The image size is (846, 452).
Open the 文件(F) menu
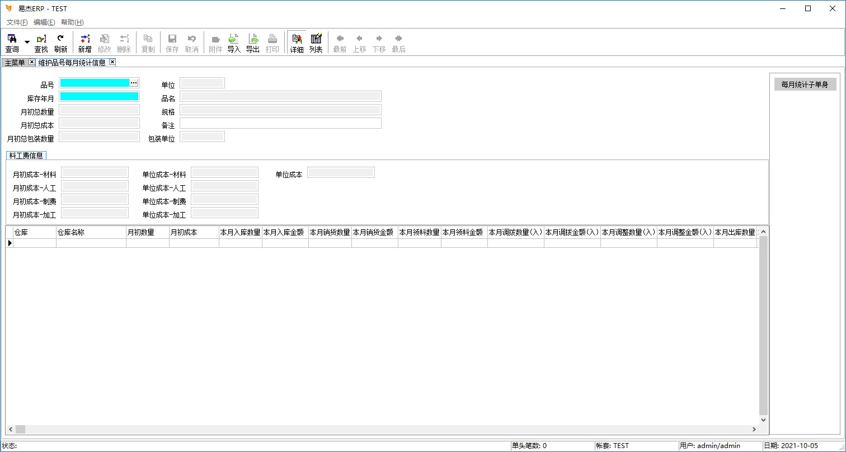click(17, 22)
